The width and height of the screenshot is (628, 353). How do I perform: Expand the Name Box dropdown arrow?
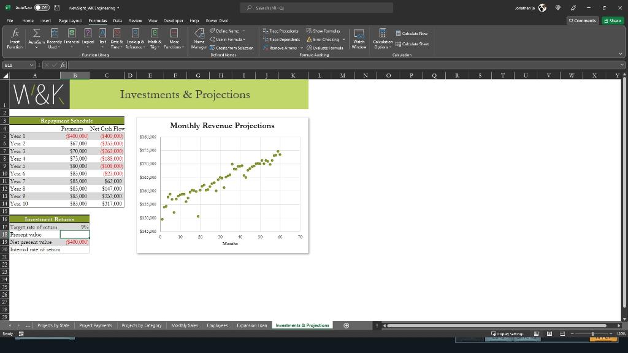(x=32, y=65)
